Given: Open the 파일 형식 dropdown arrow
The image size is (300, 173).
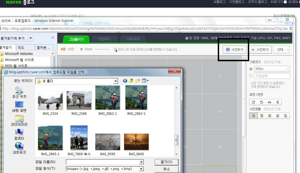Looking at the screenshot, I should (x=141, y=169).
